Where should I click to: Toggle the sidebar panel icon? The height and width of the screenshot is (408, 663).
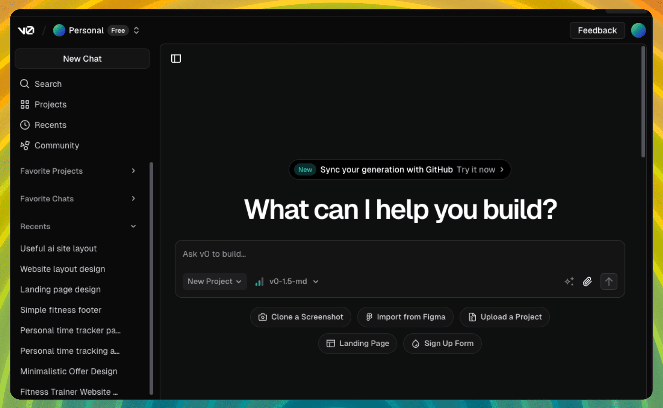(x=176, y=59)
